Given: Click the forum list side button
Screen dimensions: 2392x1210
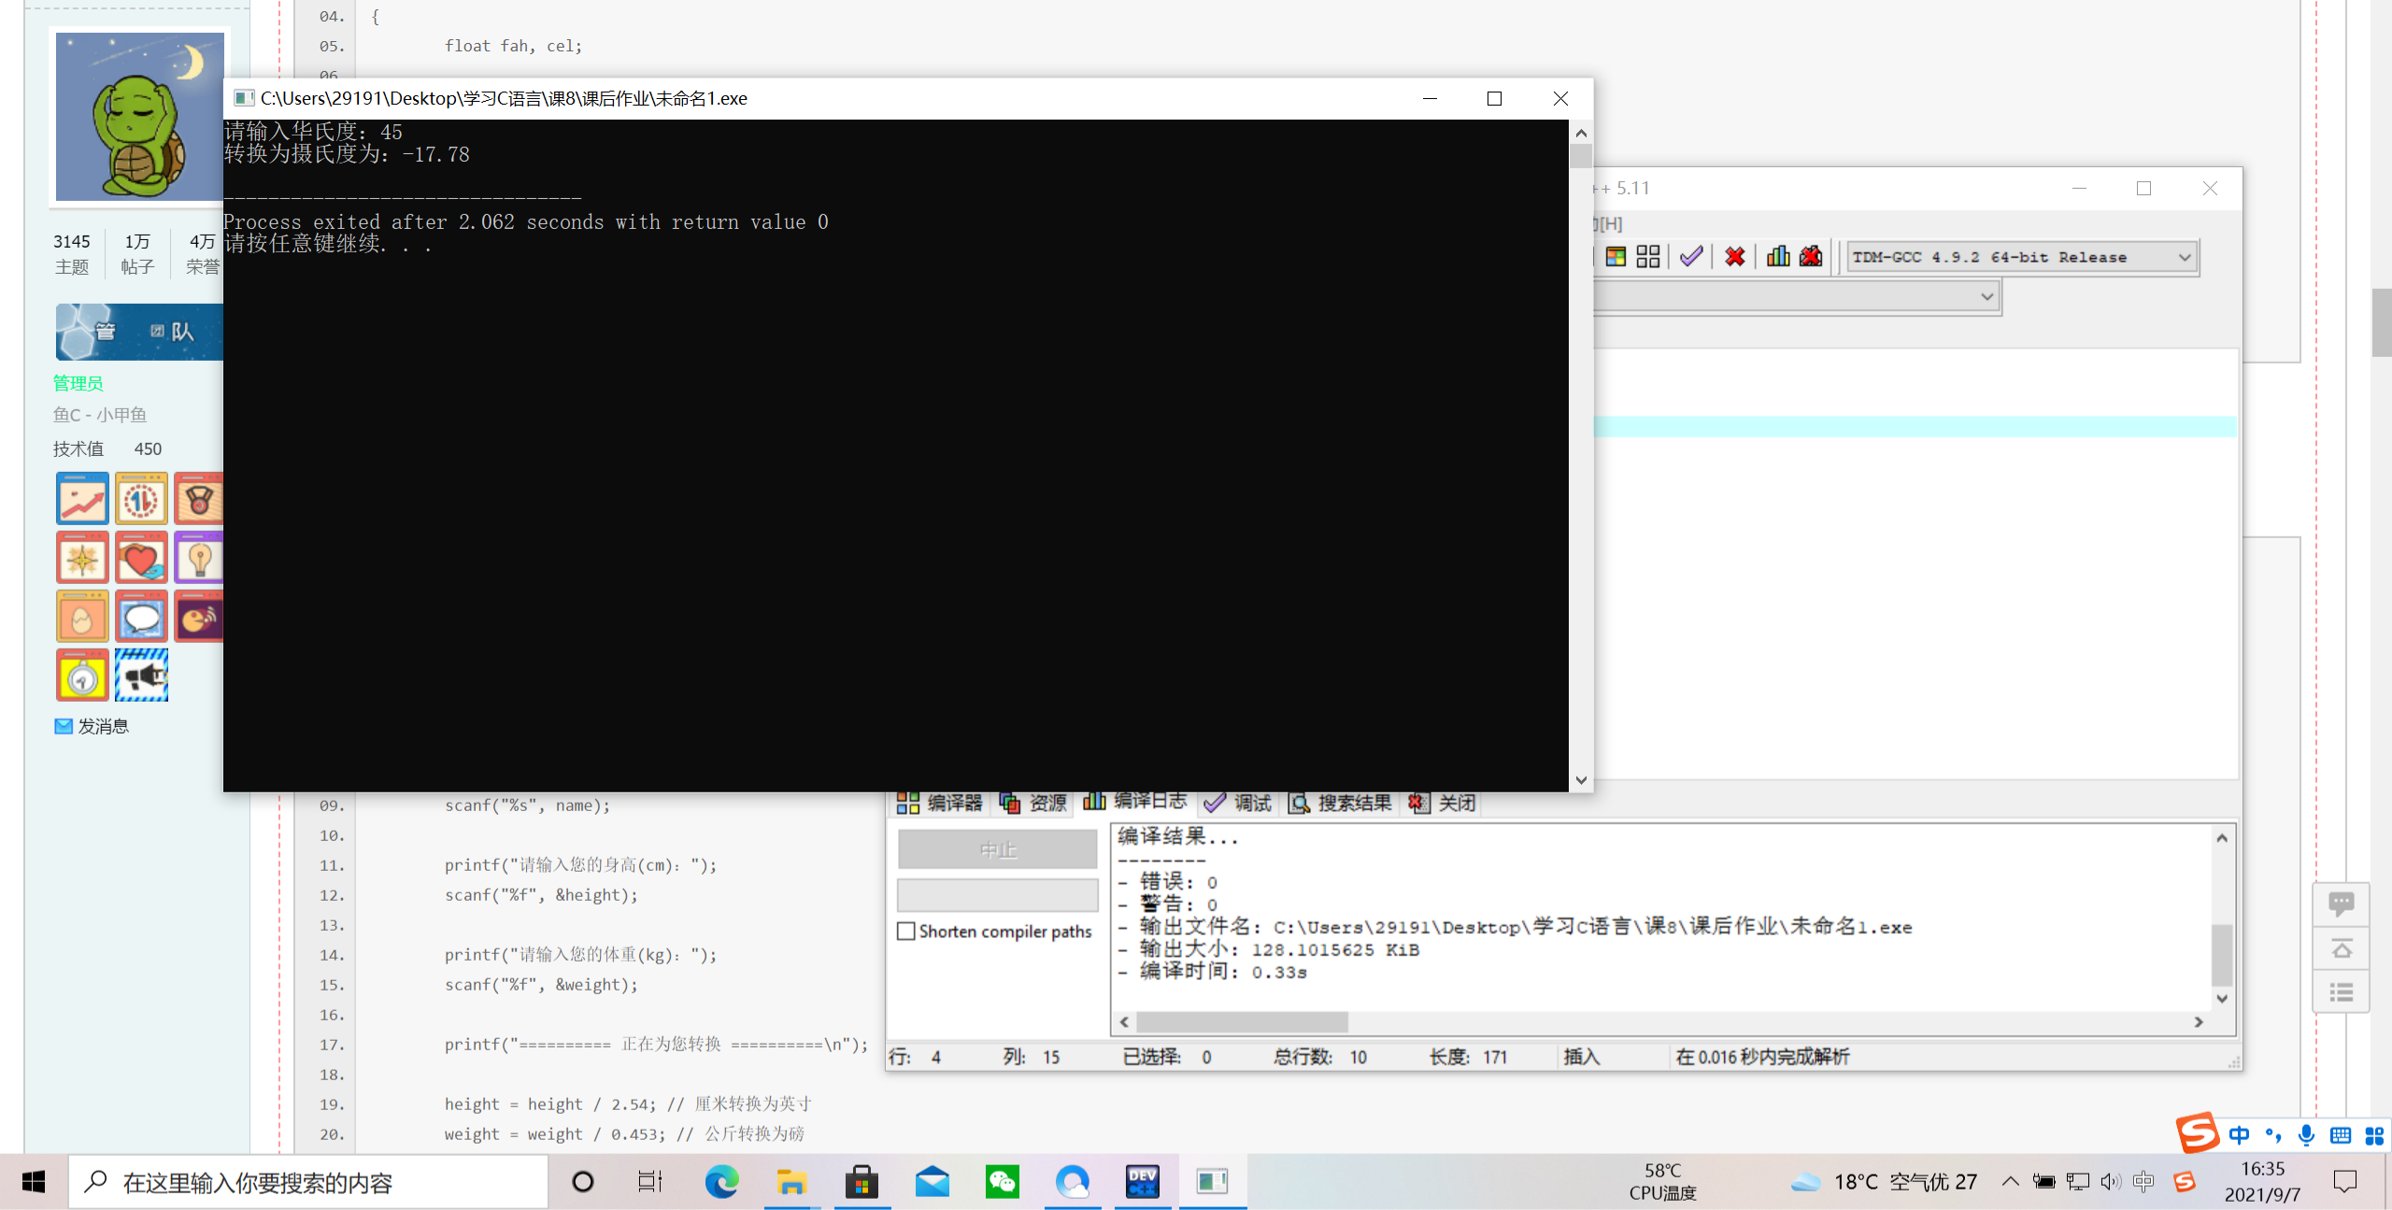Looking at the screenshot, I should coord(2341,992).
